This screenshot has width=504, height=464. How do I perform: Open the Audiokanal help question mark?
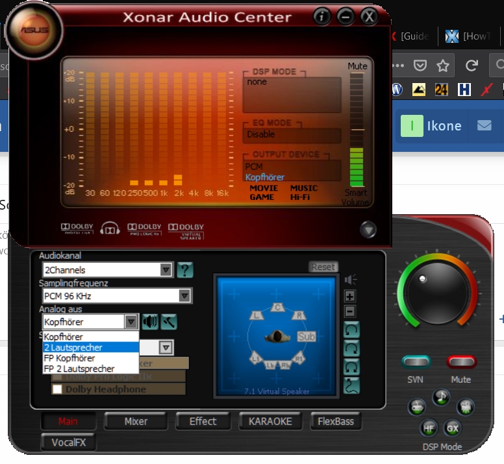pos(185,270)
